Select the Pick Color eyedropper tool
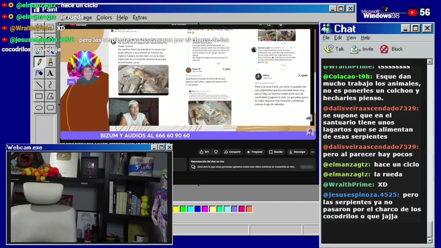 coord(39,50)
